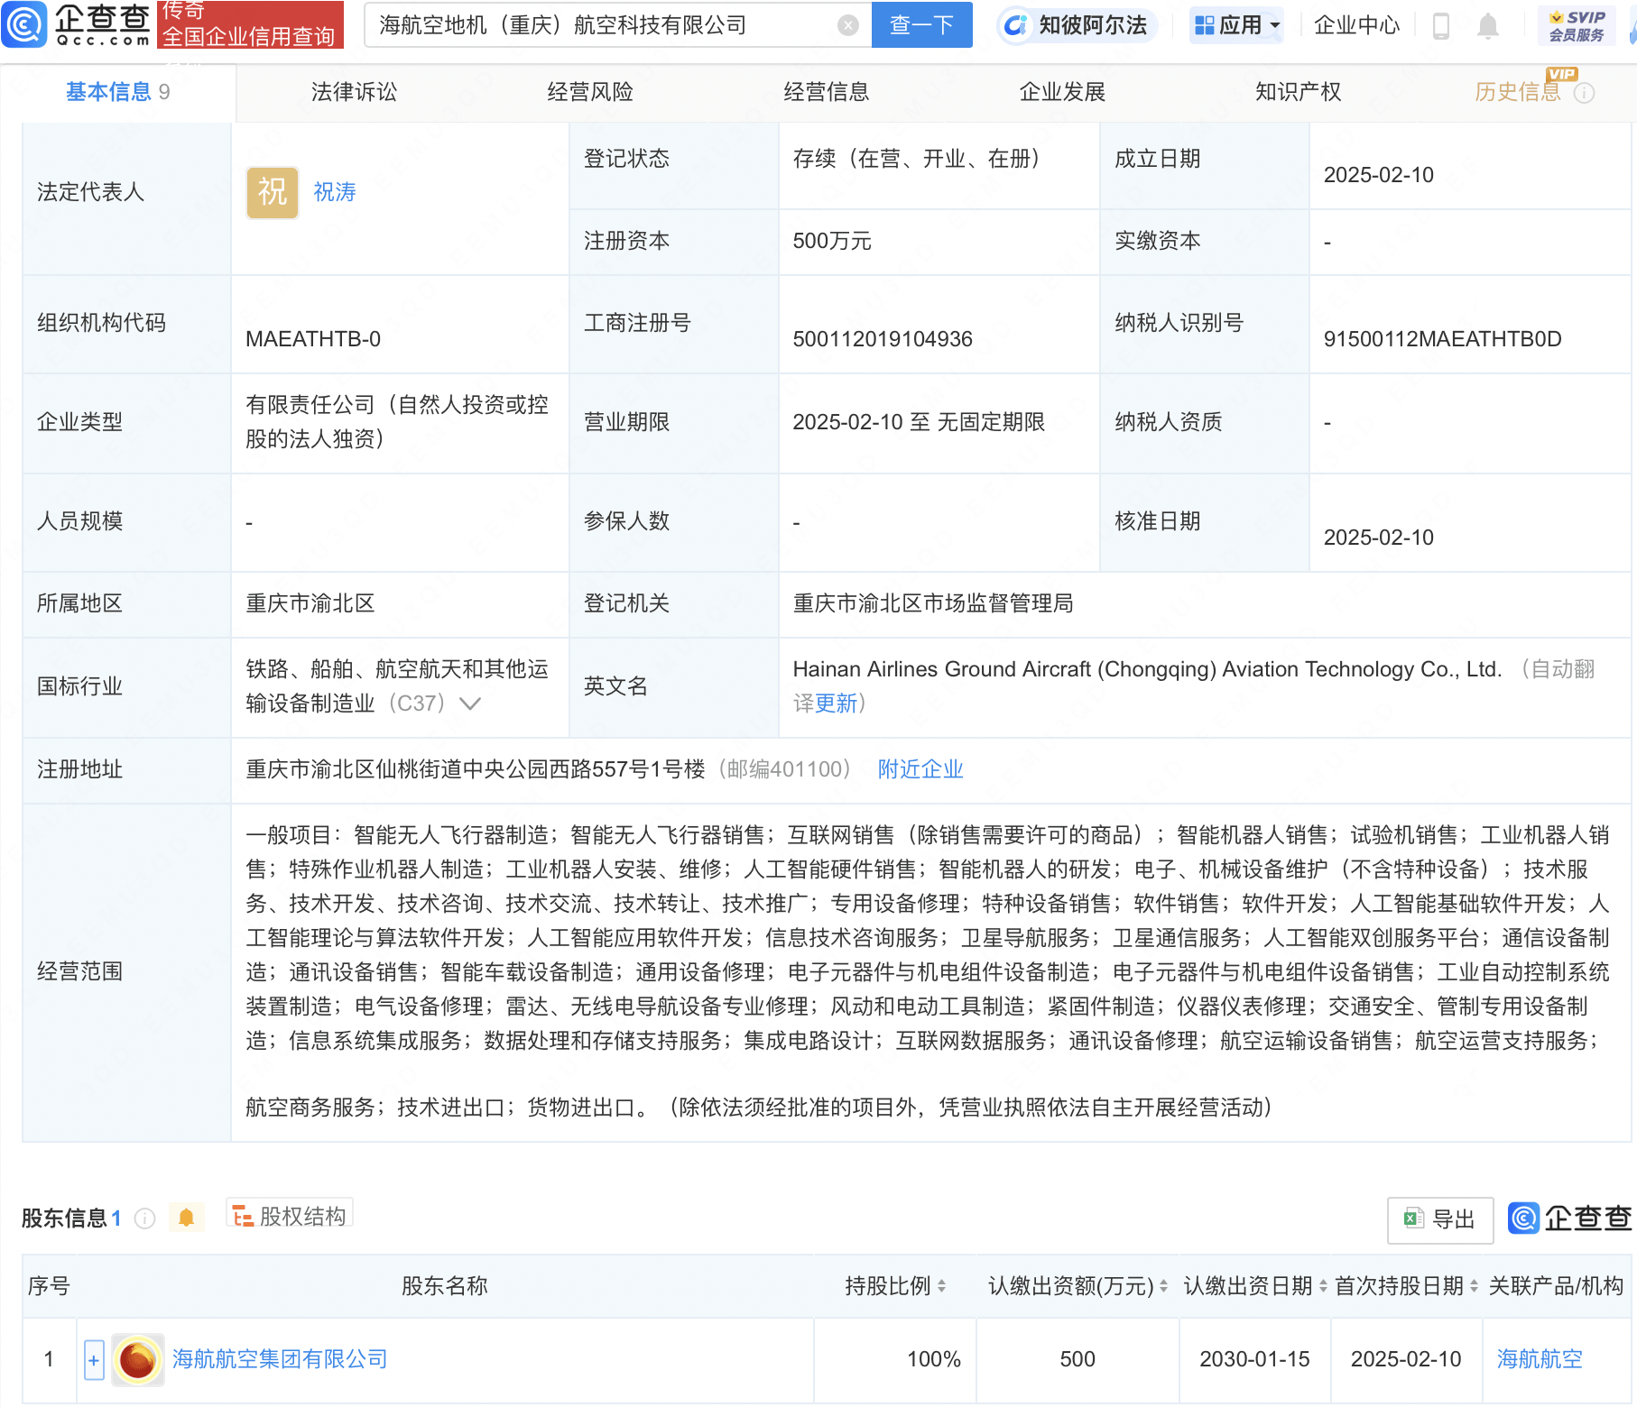Click the info icon beside 历史信息
1637x1407 pixels.
[x=1585, y=93]
